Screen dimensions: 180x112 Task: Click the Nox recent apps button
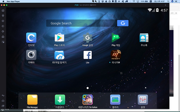[x=3, y=106]
